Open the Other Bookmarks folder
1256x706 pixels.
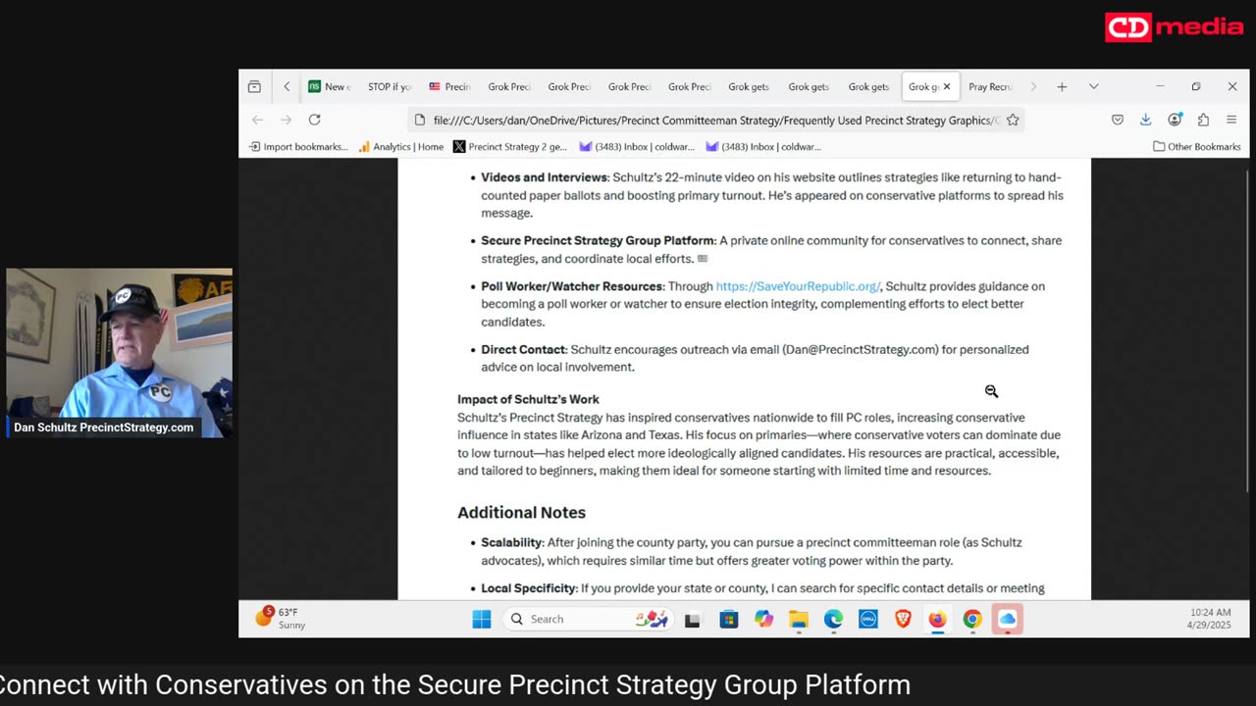[x=1196, y=147]
